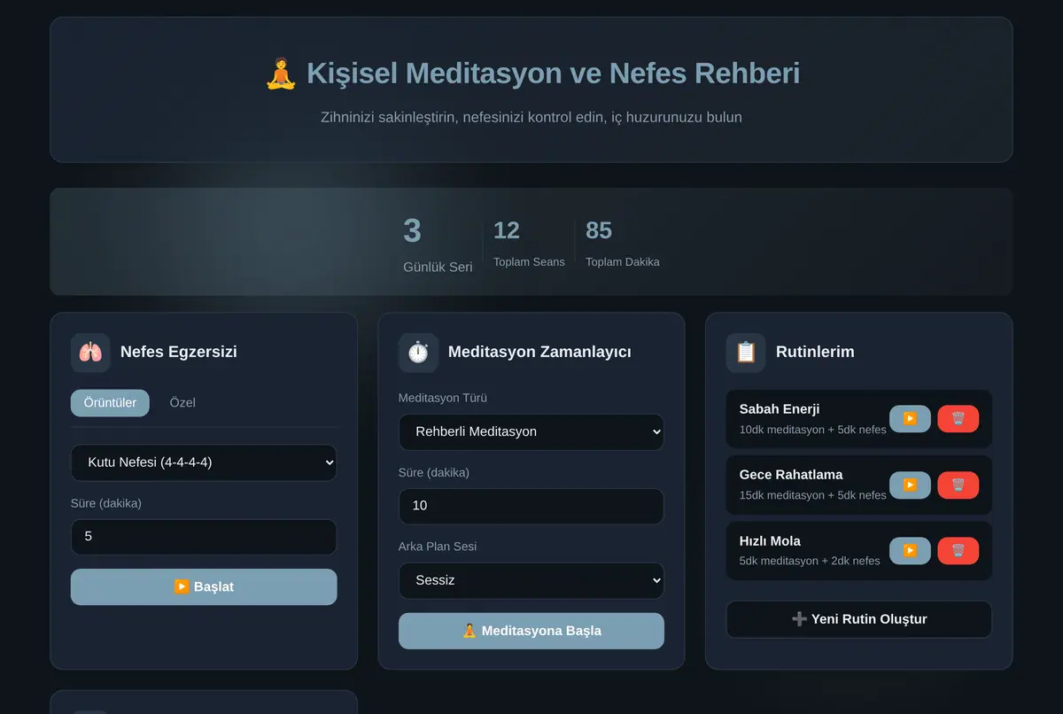Select the Sabah Enerji routine title
Screen dimensions: 1063x714
[780, 409]
